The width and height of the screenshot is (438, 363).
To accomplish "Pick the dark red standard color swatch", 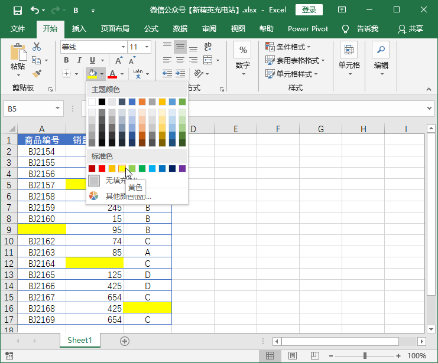I will (x=92, y=169).
